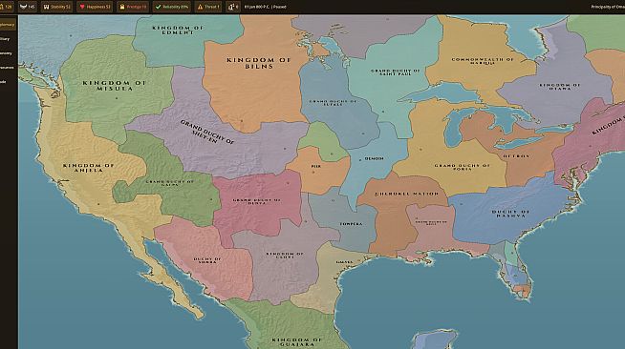Open the Threat warning indicator

click(208, 7)
